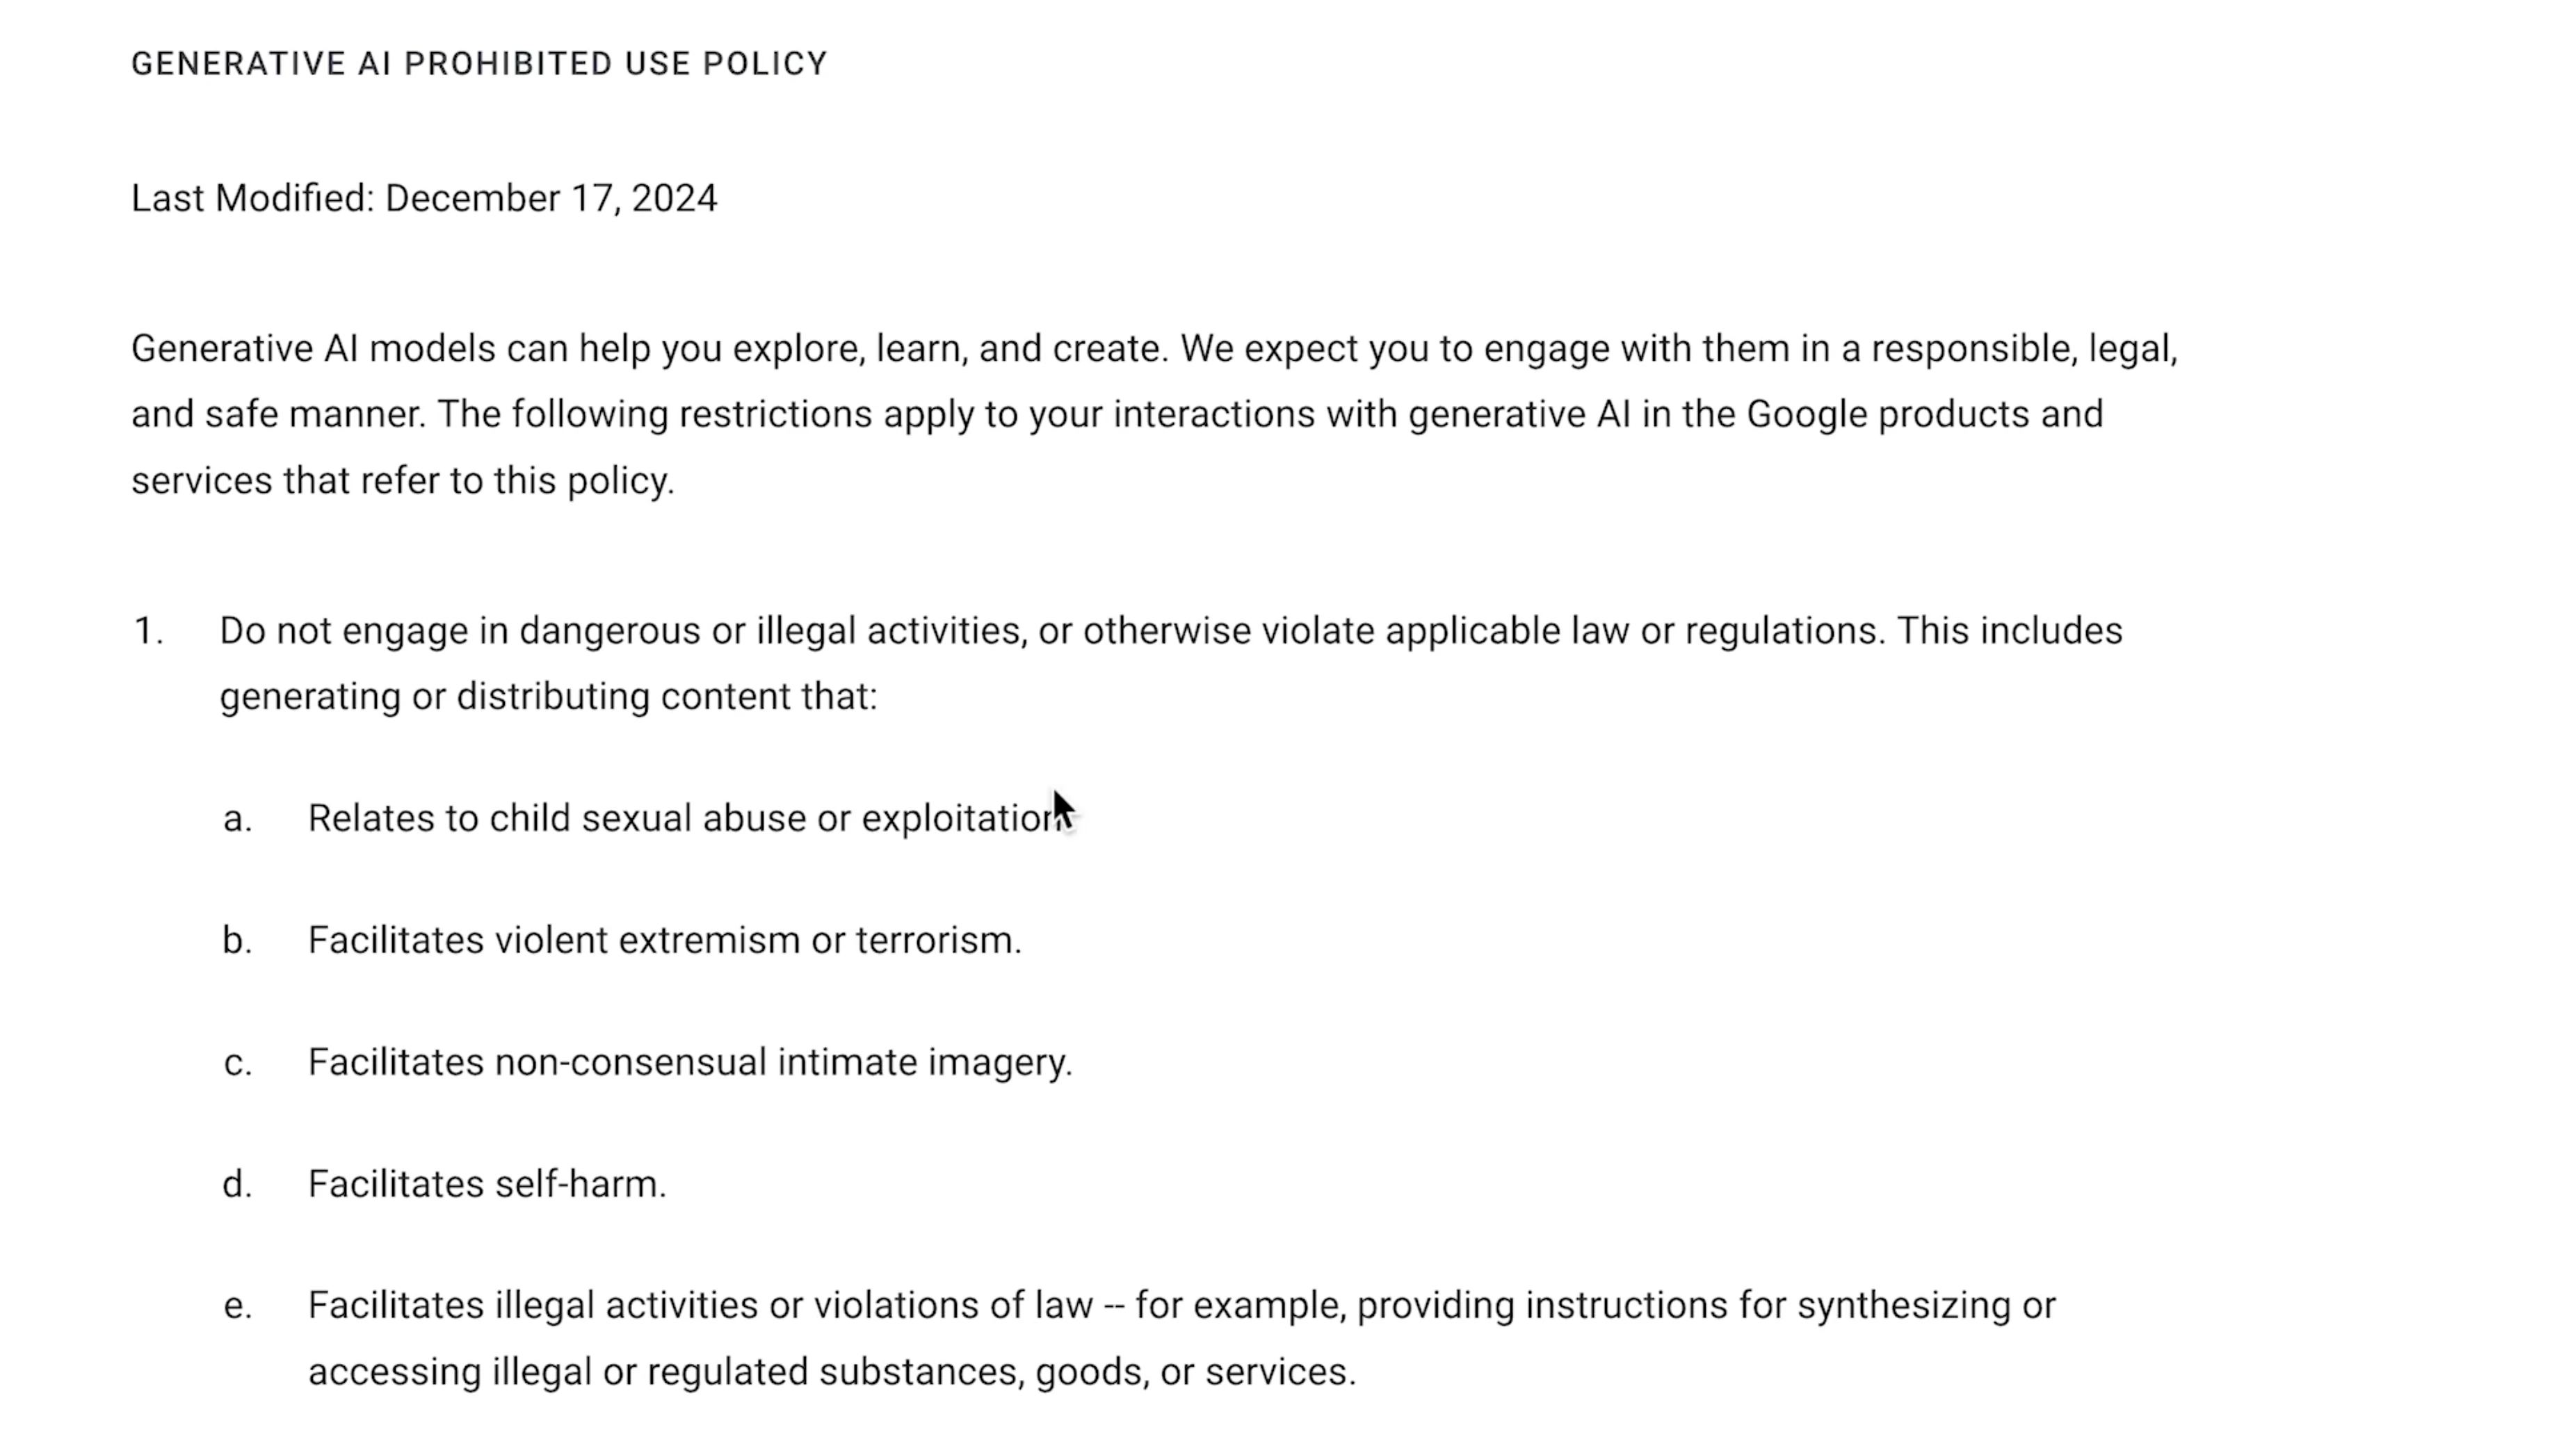Click the line starting "Generative AI models can help"

1152,348
